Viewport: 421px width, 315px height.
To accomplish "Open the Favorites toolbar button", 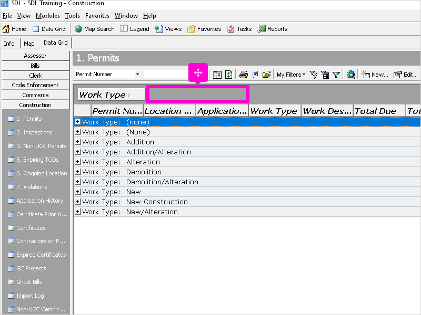I will (x=204, y=29).
